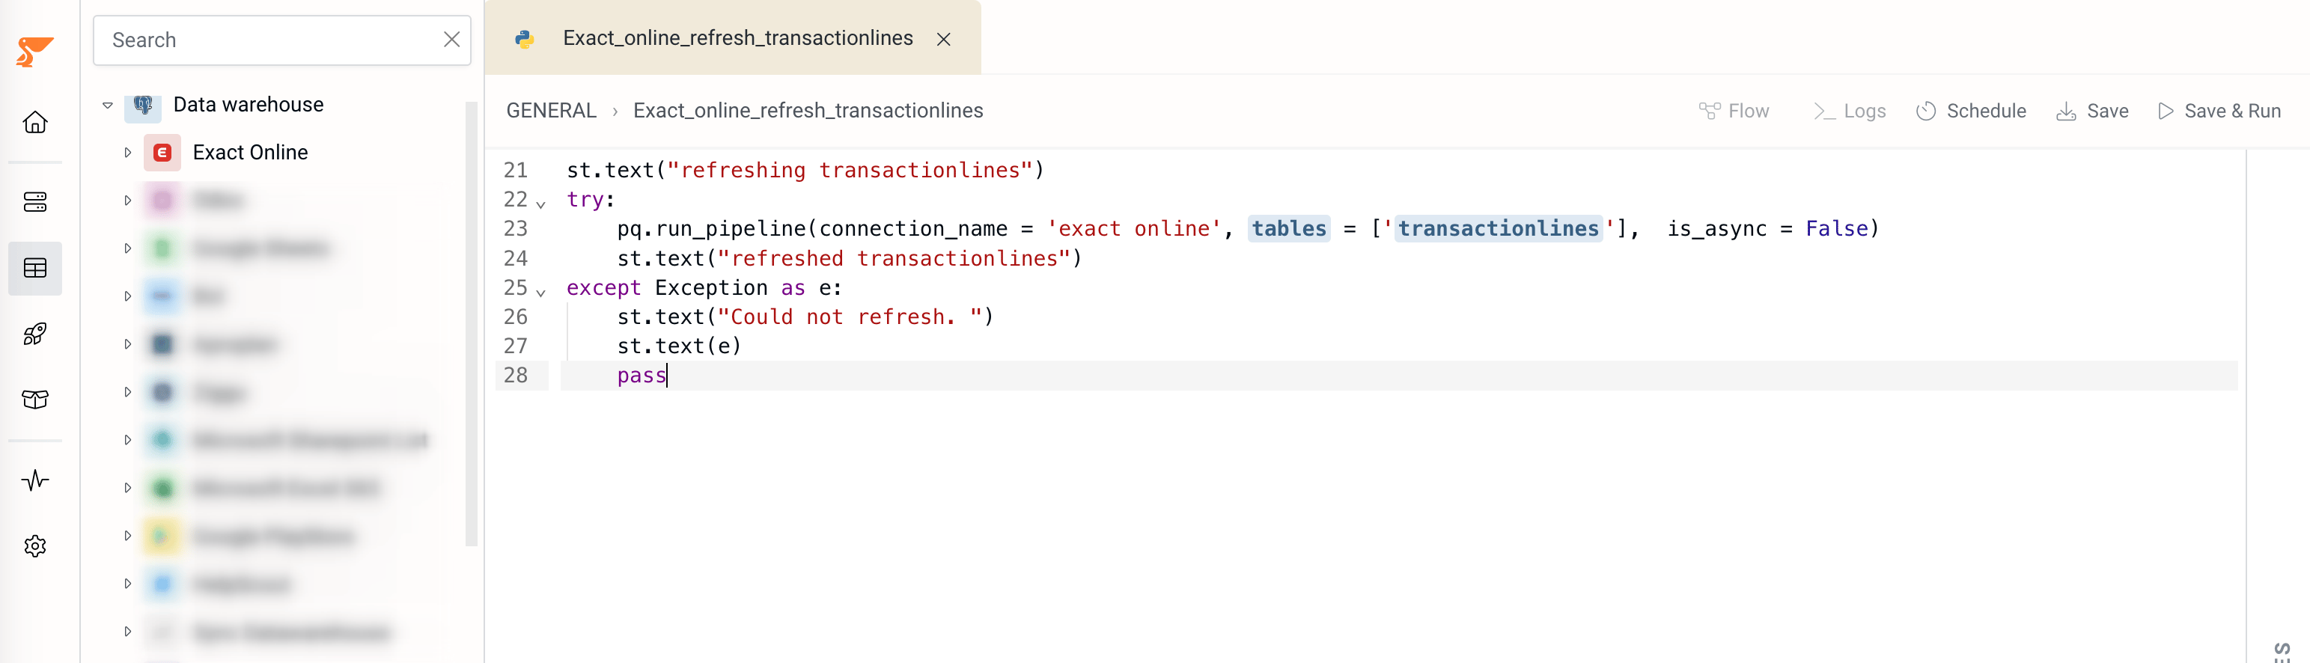Click the Exact Online red logo icon

point(162,153)
